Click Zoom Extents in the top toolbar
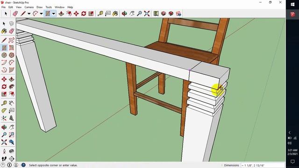299x168 pixels. click(147, 14)
